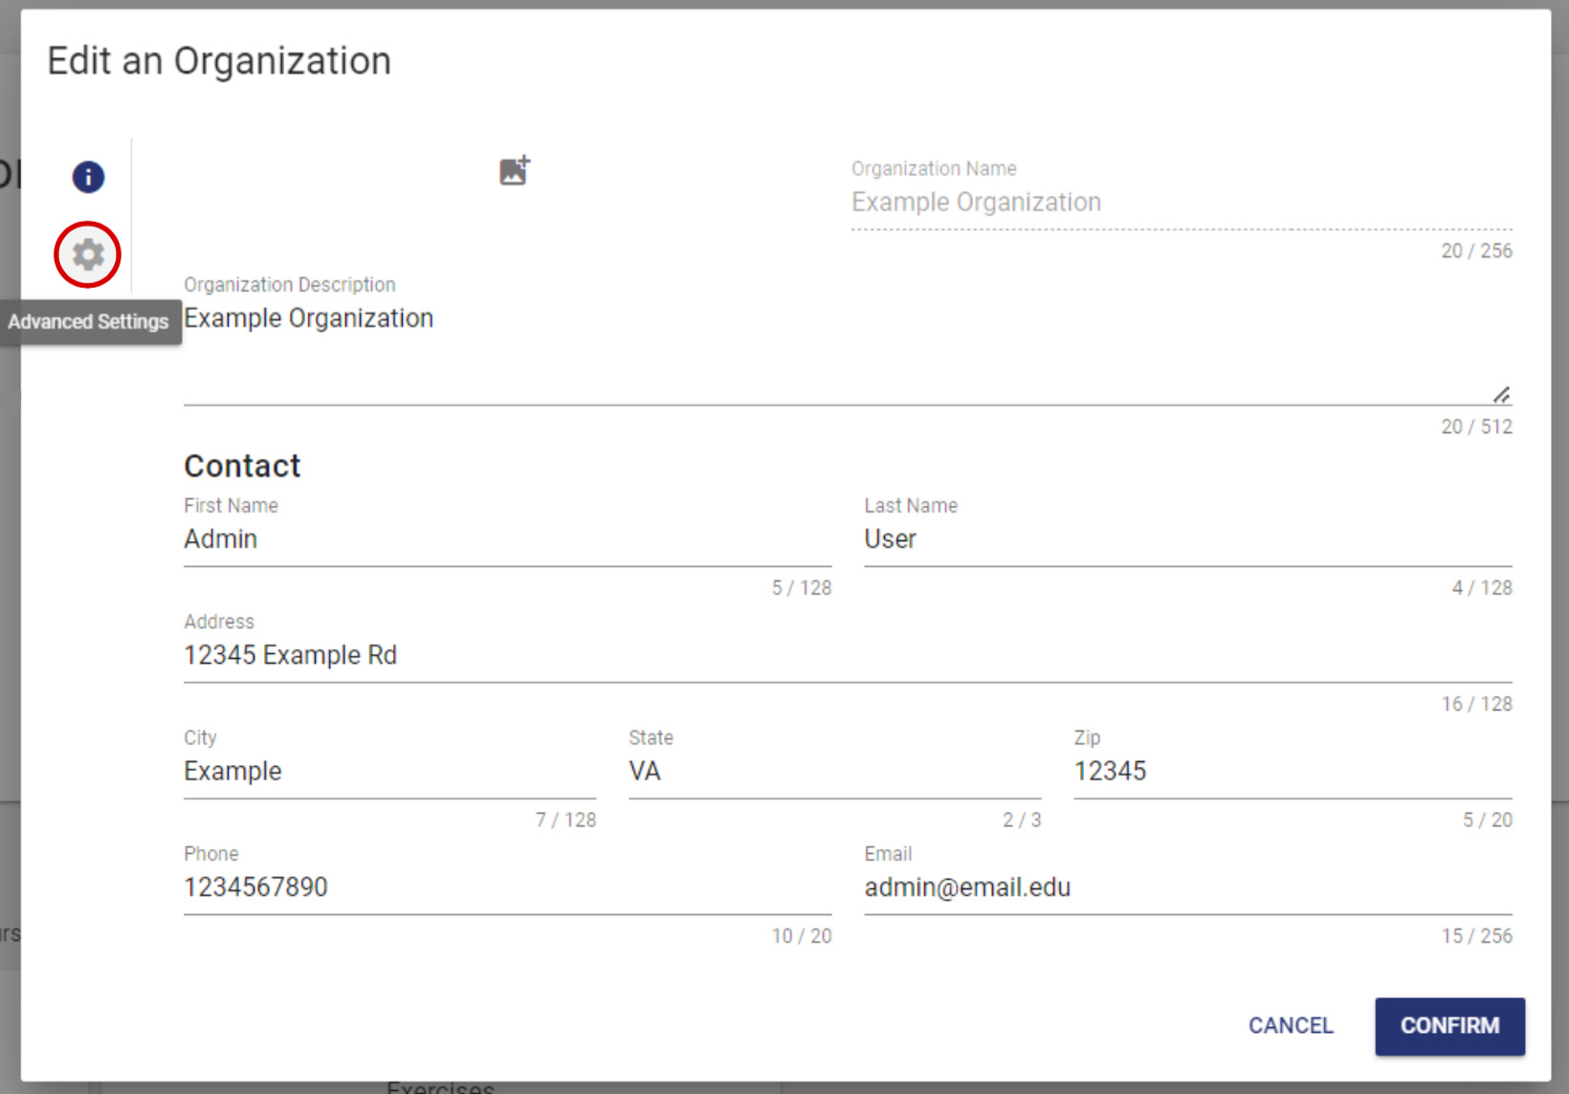Click the add organization image icon
The width and height of the screenshot is (1569, 1094).
(514, 169)
